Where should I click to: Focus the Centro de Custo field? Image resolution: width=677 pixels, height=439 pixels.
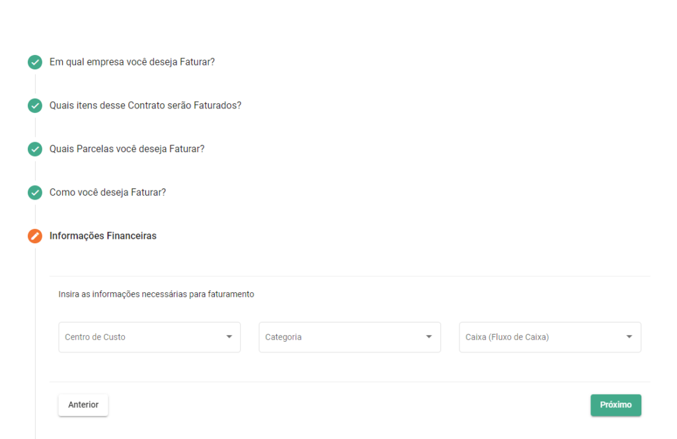click(139, 337)
